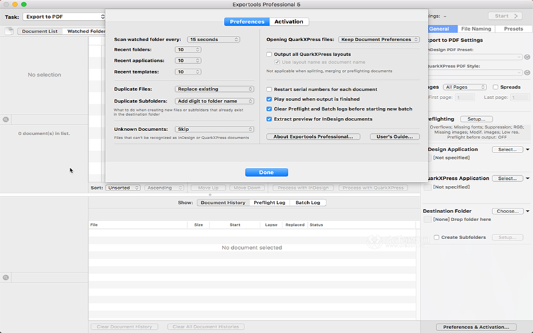
Task: Uncheck Extract preview for InDesign documents
Action: (x=269, y=119)
